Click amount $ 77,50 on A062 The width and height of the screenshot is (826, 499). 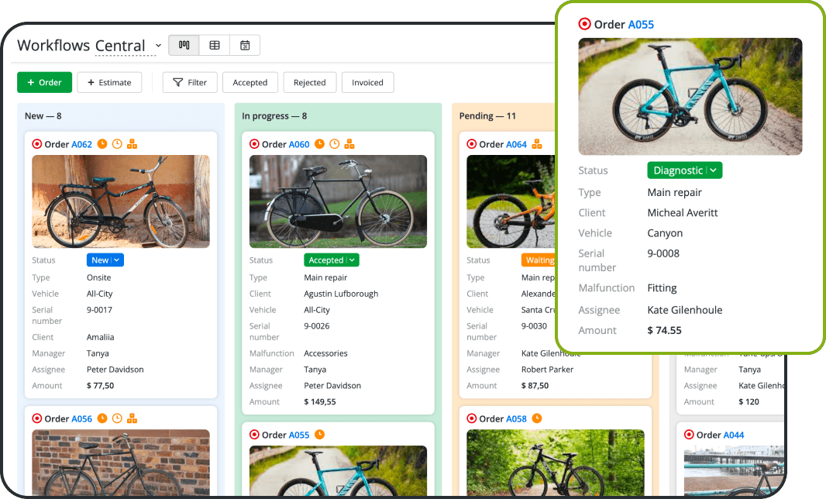pyautogui.click(x=100, y=386)
